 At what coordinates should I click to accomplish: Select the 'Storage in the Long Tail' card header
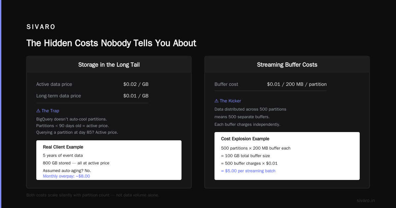click(109, 65)
